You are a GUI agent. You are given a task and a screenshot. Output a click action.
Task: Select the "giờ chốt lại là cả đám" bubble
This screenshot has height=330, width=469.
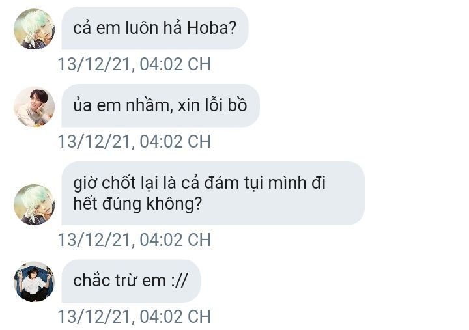click(x=213, y=193)
